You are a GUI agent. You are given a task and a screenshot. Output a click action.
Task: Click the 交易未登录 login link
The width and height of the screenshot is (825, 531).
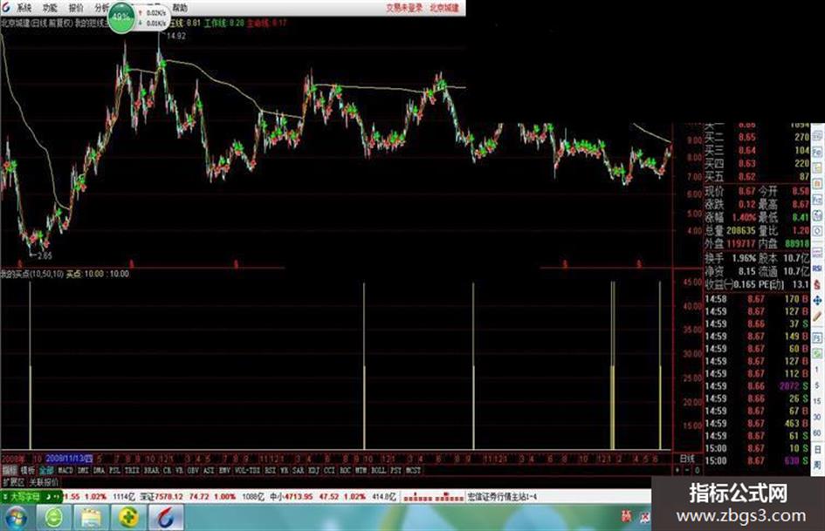(x=404, y=8)
